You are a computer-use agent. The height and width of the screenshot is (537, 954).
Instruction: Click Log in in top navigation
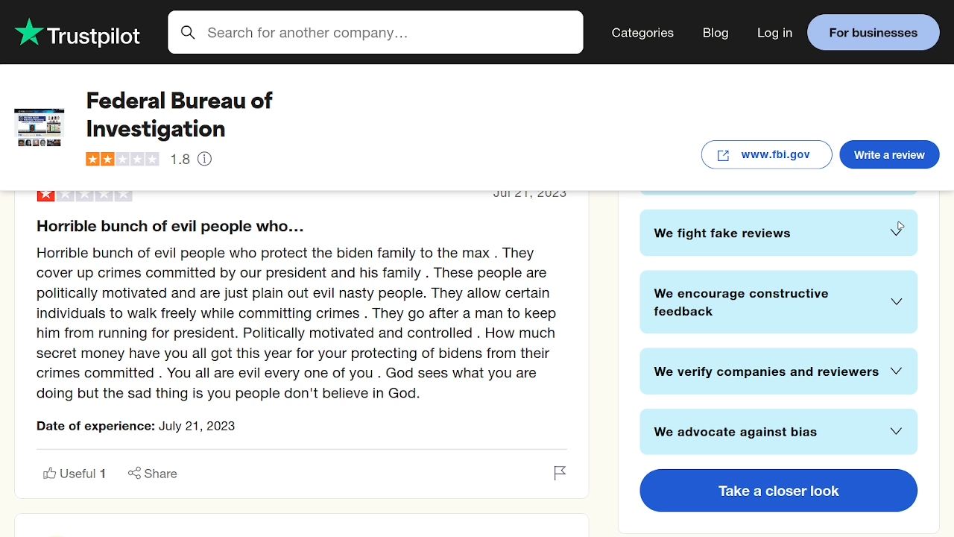[x=774, y=33]
